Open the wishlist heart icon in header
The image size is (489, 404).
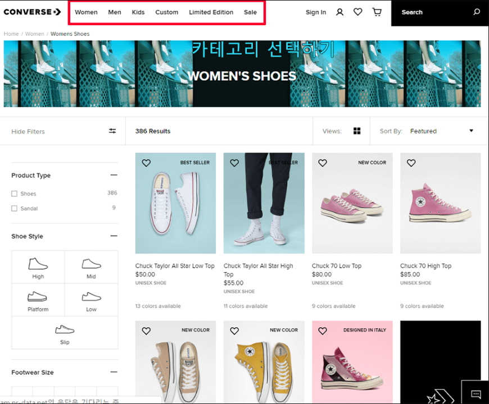(x=357, y=12)
